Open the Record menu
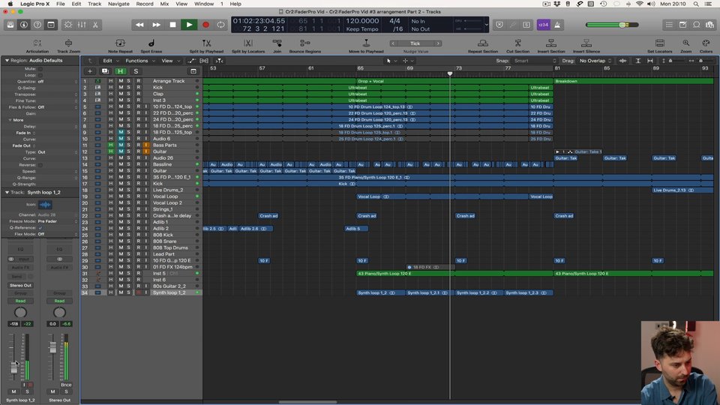 point(145,4)
